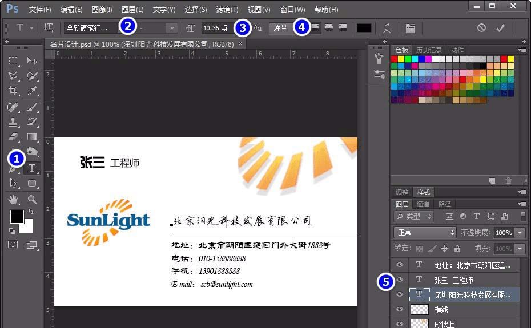Screen dimensions: 531x328
Task: Swap foreground and background colors
Action: [x=31, y=212]
